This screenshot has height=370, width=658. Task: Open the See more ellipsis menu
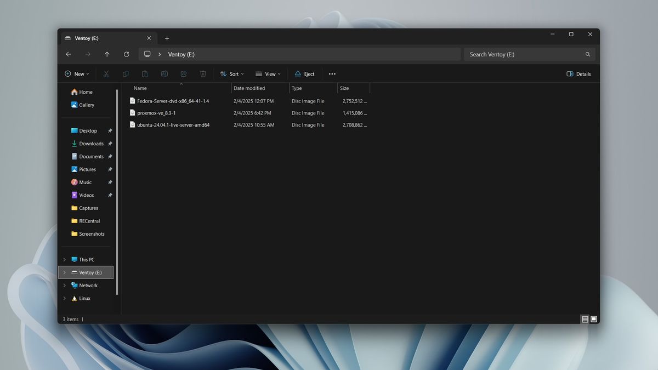pyautogui.click(x=332, y=73)
